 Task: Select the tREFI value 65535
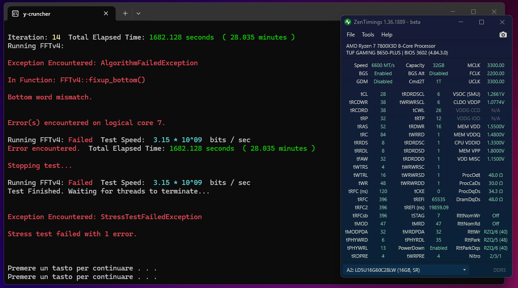click(x=438, y=199)
